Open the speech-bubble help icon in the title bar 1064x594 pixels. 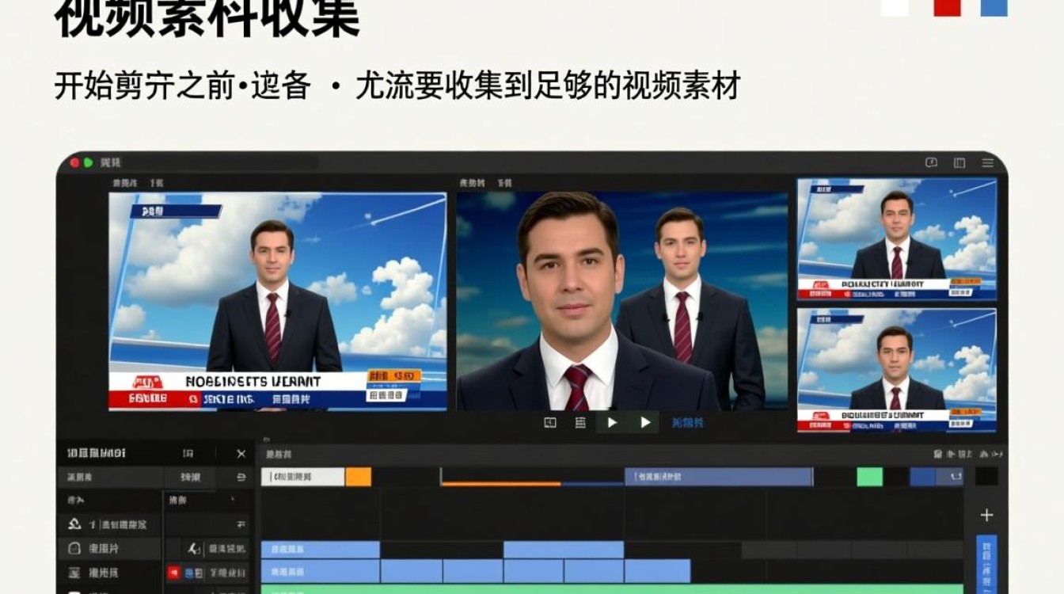click(931, 162)
